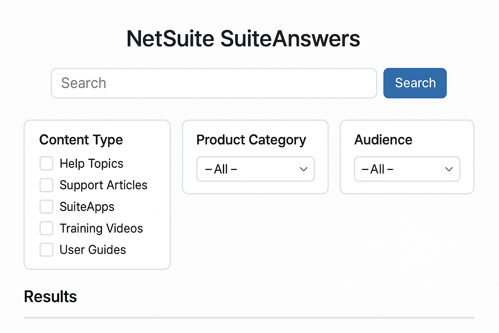Enable the Support Articles checkbox

(46, 185)
